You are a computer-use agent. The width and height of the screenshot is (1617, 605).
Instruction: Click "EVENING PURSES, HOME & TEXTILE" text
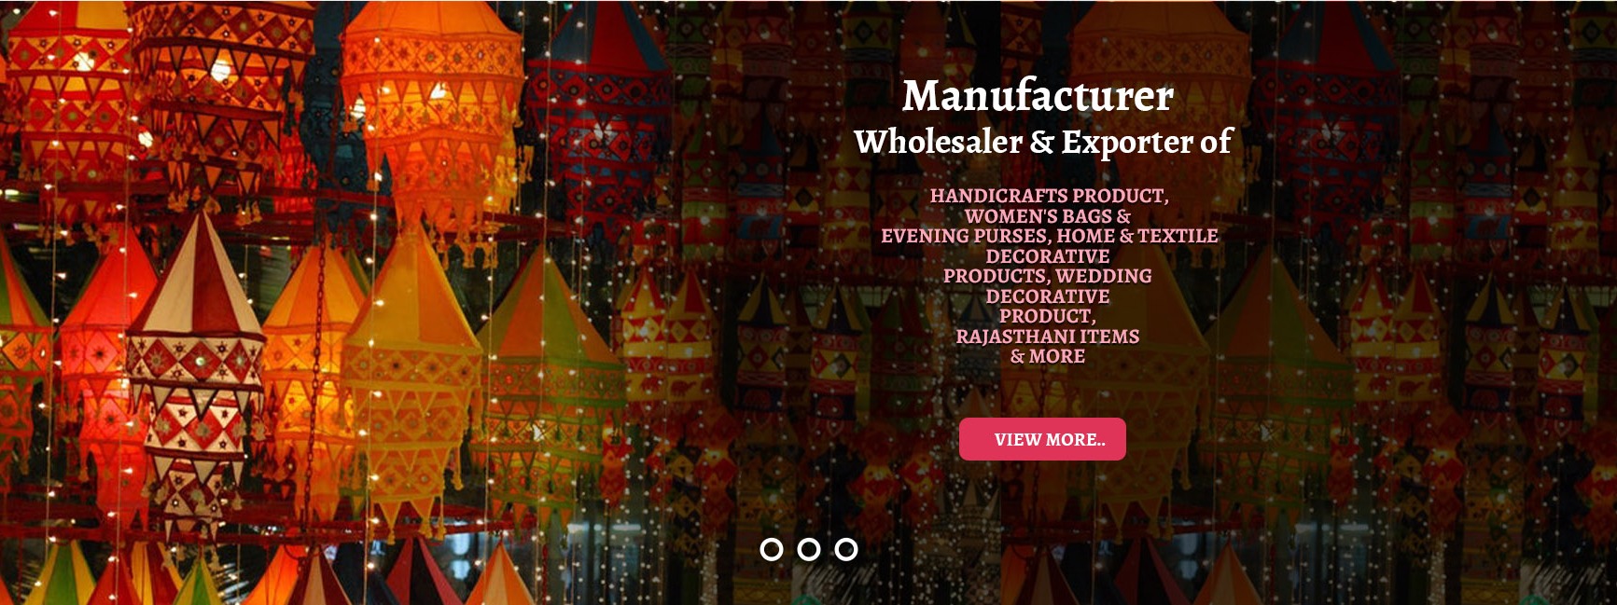[x=1049, y=236]
